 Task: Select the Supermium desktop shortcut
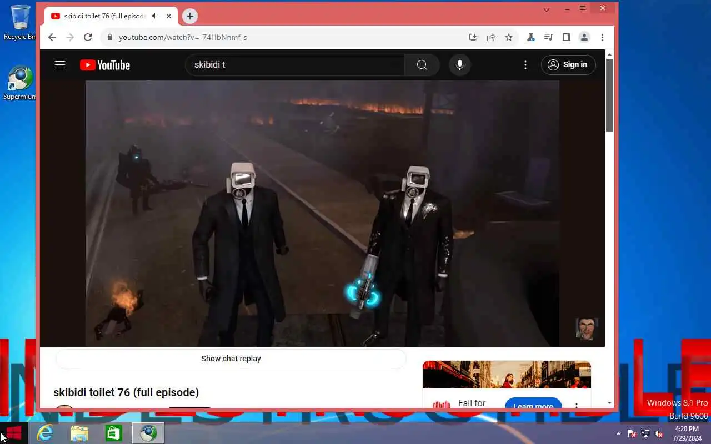click(x=20, y=83)
